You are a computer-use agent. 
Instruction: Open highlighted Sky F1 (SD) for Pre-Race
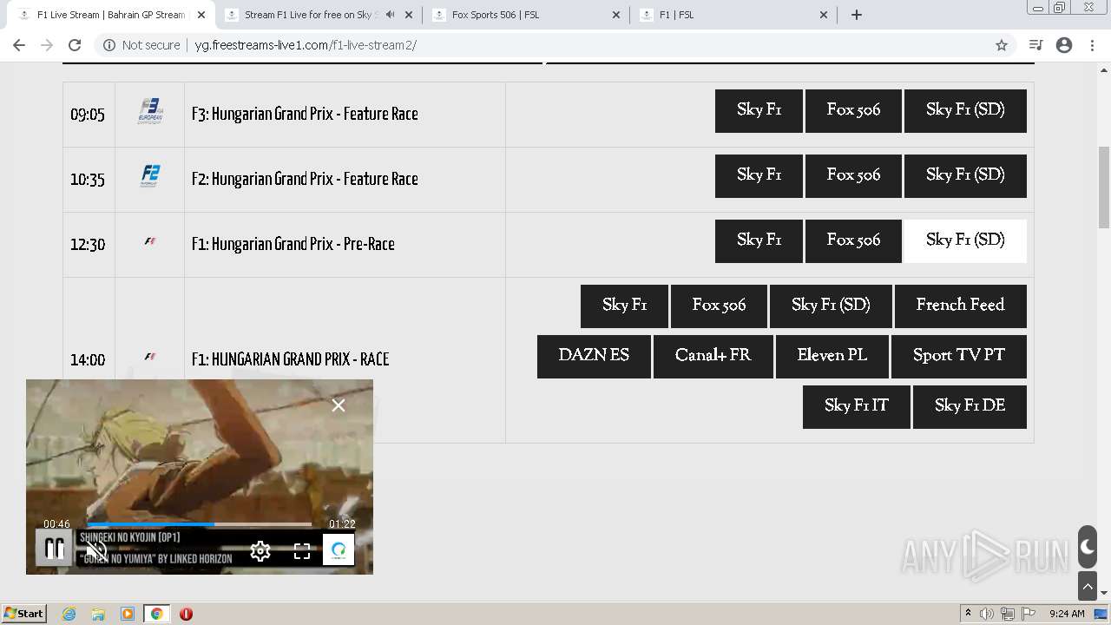pyautogui.click(x=965, y=240)
